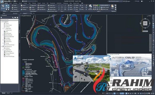Click the Feature Line tool

point(25,7)
